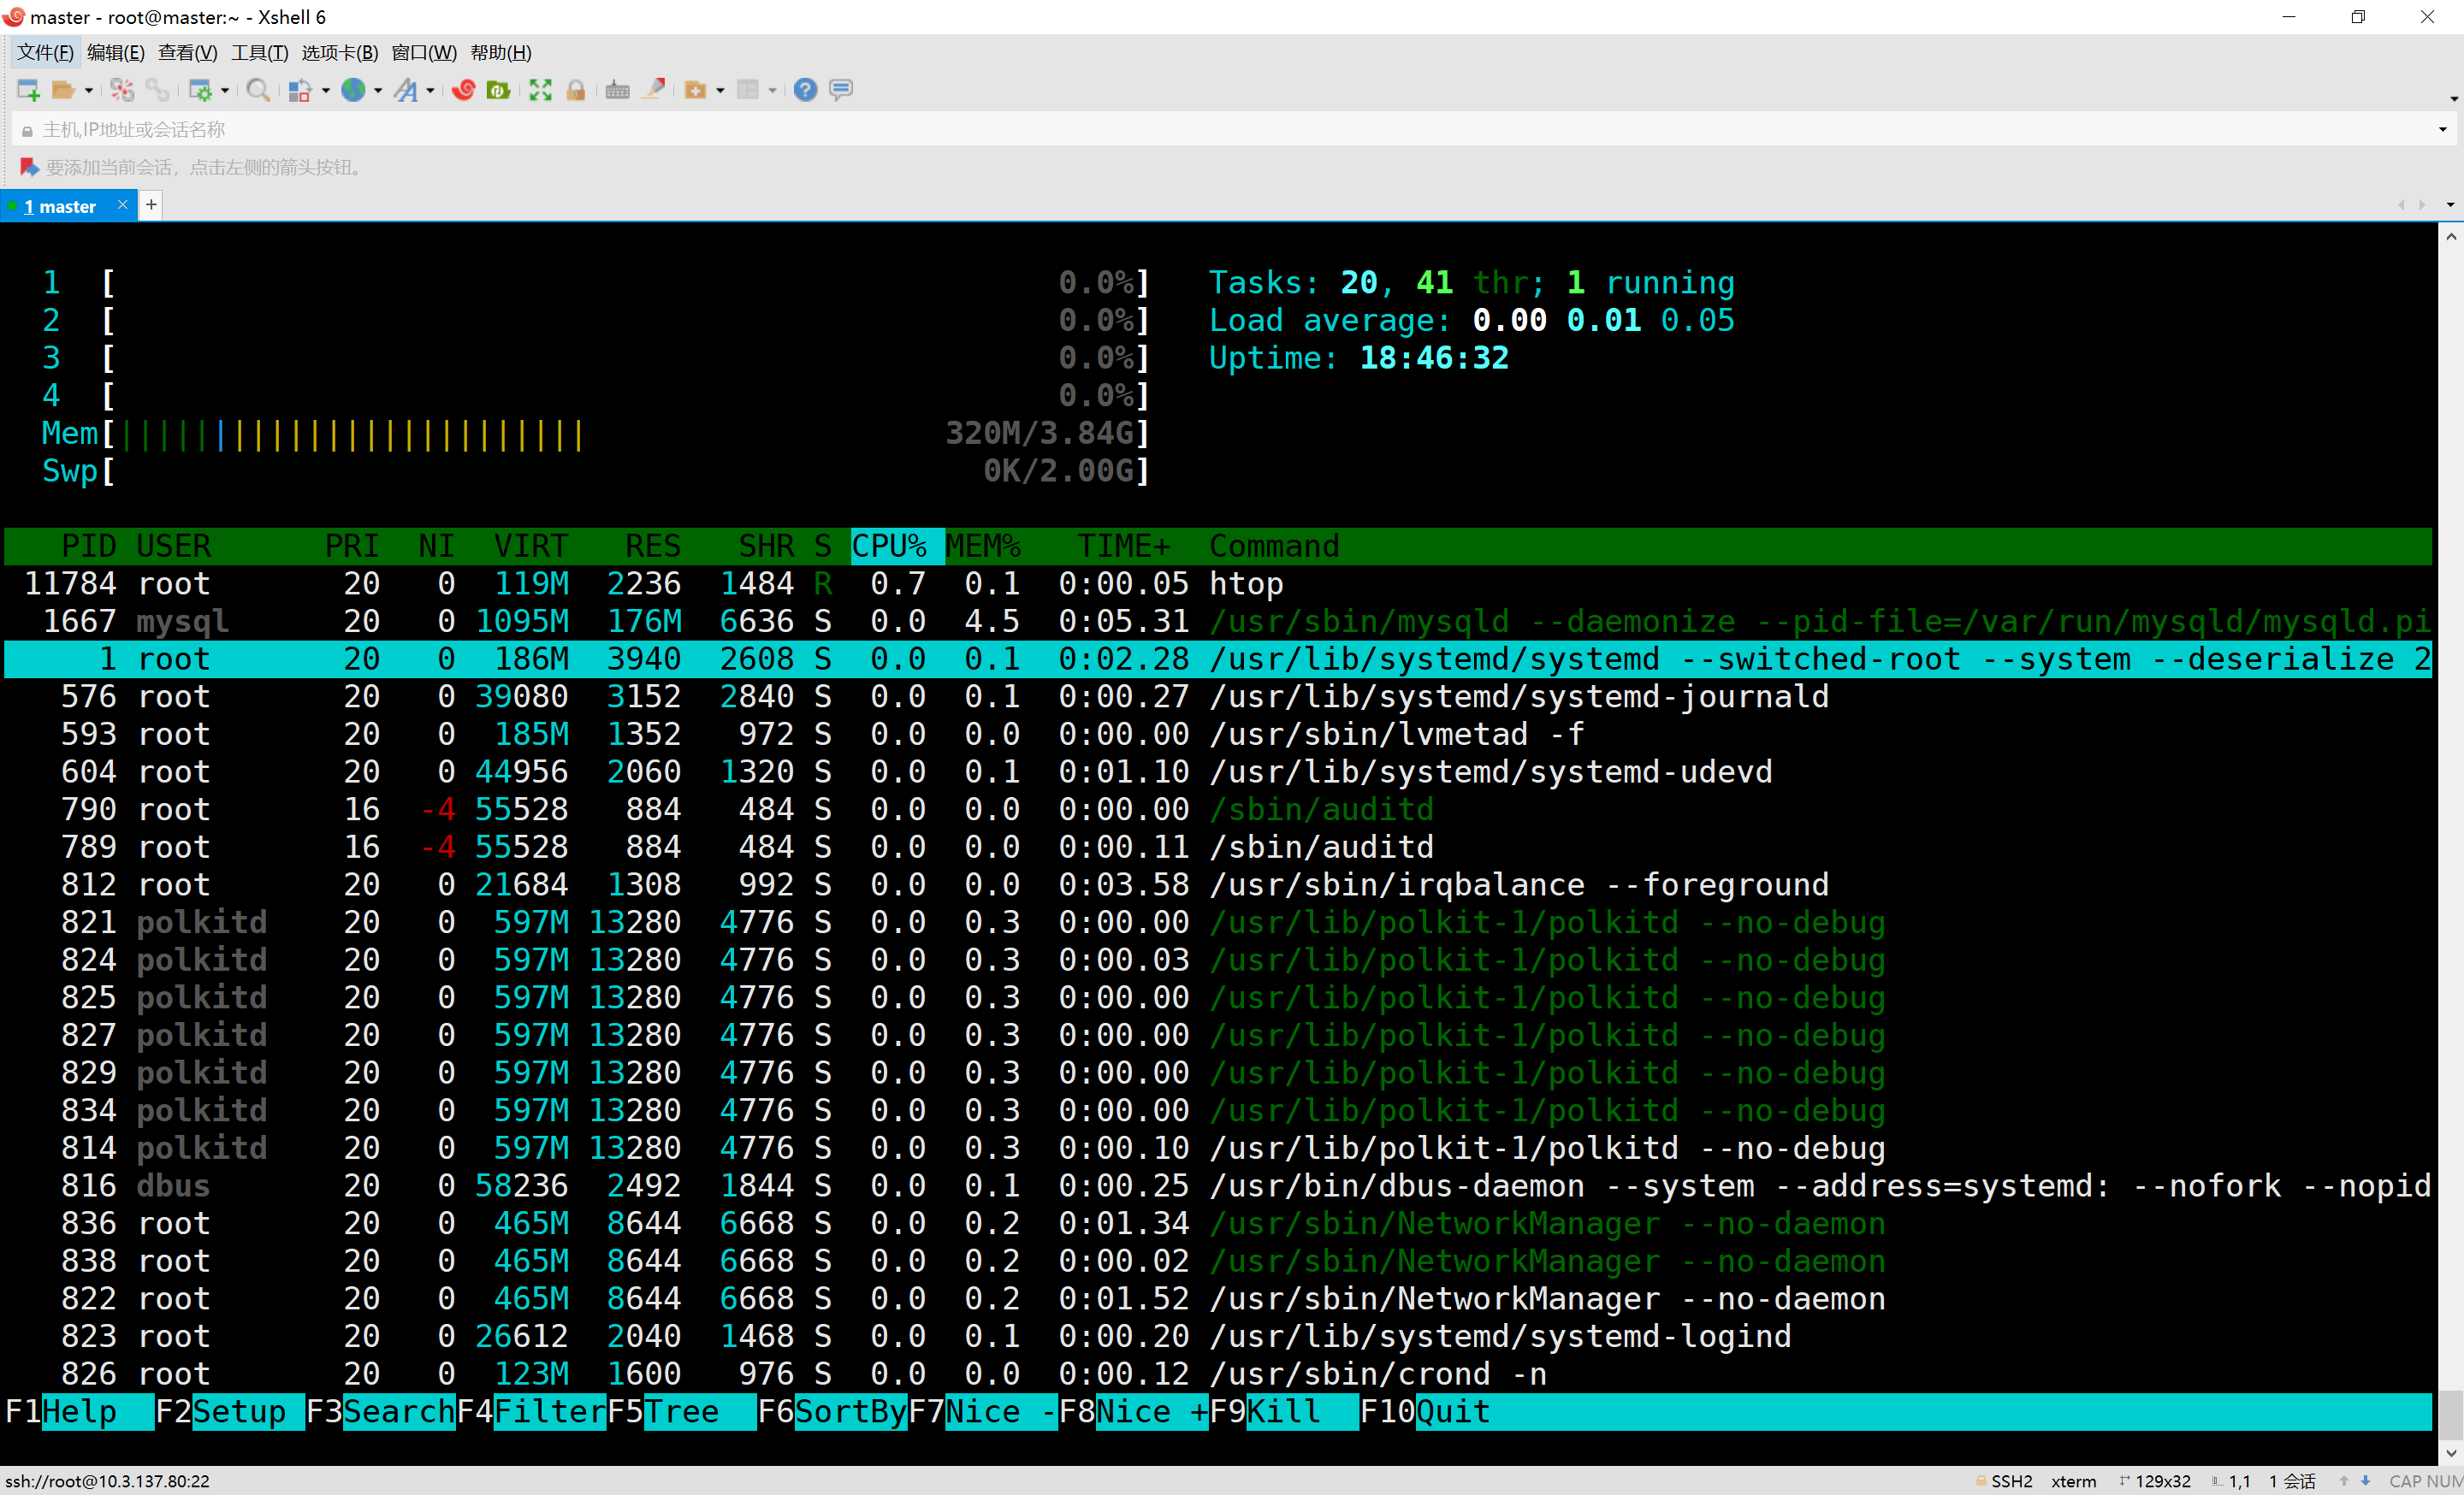The width and height of the screenshot is (2464, 1495).
Task: Click the blue Help question icon
Action: (x=805, y=90)
